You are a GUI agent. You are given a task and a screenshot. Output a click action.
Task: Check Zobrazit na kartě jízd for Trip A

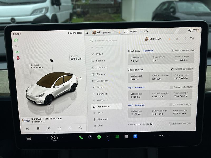pos(171,87)
